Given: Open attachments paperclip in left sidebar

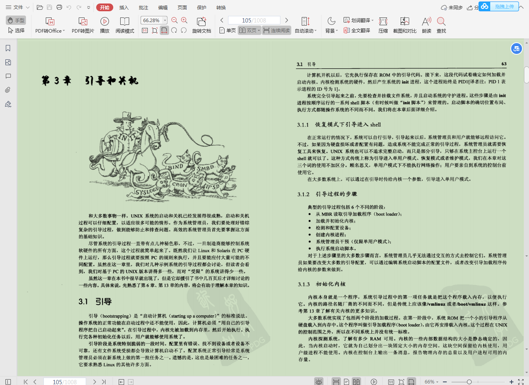Looking at the screenshot, I should point(8,90).
